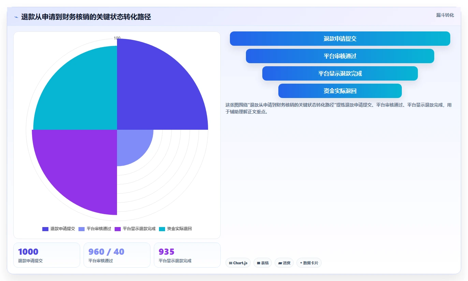The height and width of the screenshot is (281, 468).
Task: Select the 平台显示退款完成 funnel bar
Action: (x=340, y=73)
